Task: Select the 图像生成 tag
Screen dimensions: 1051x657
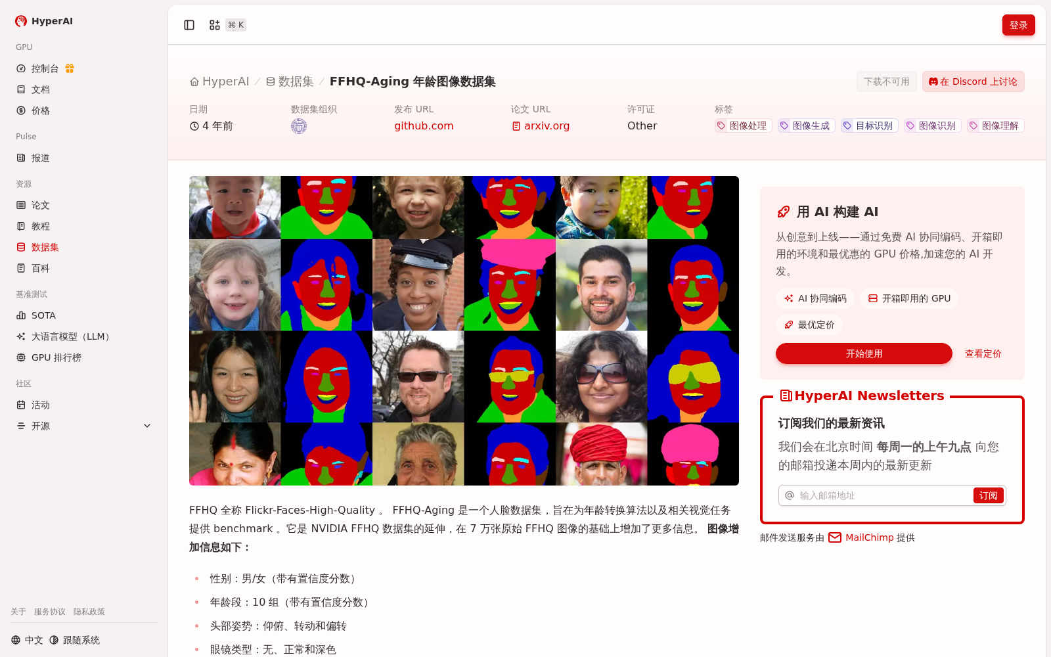Action: click(806, 125)
